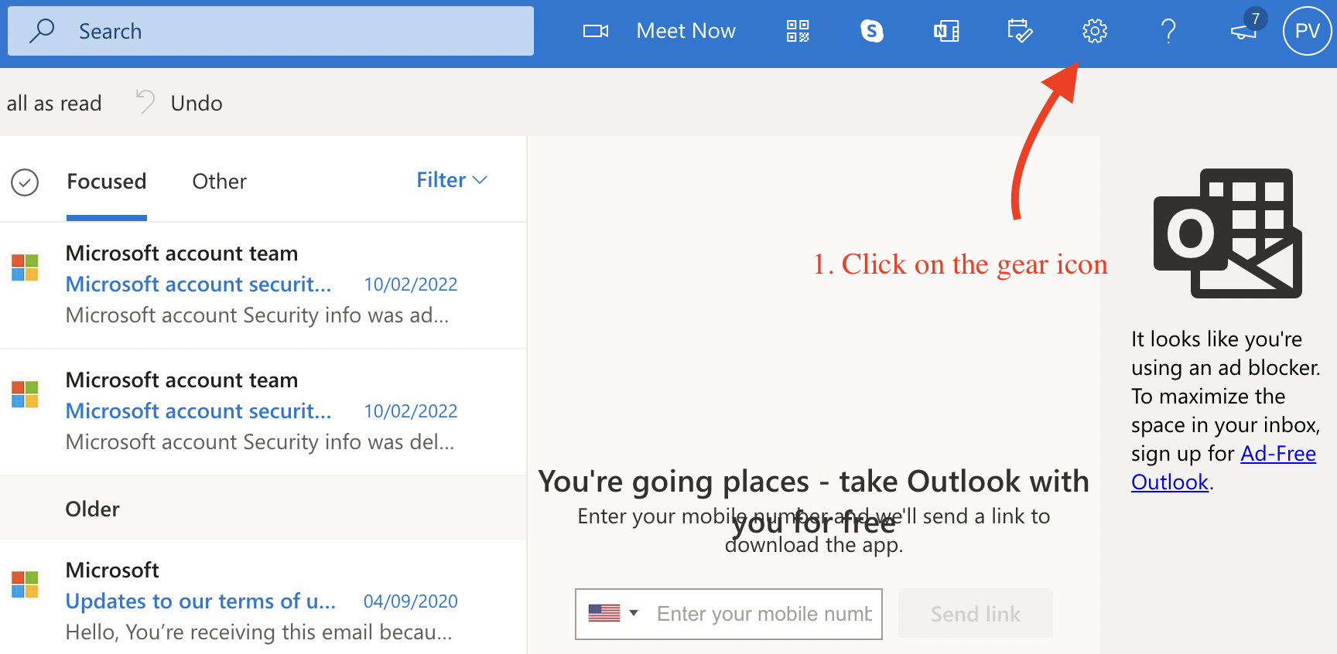Click the QR code icon
Screen dimensions: 1337x654
pyautogui.click(x=798, y=32)
